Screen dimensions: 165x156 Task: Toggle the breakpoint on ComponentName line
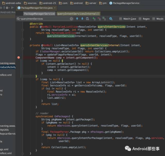pos(19,58)
